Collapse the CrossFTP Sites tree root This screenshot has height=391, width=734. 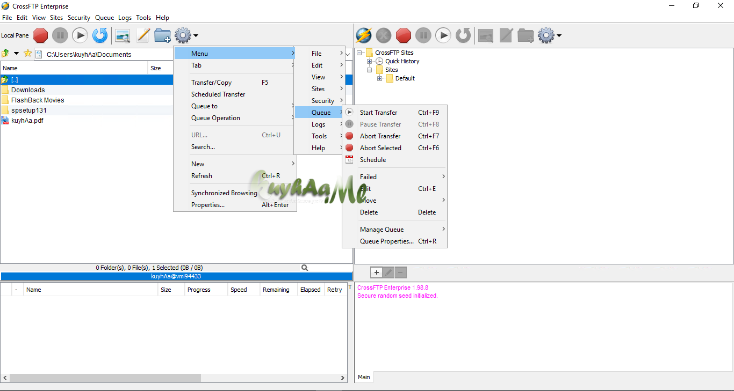click(x=359, y=53)
